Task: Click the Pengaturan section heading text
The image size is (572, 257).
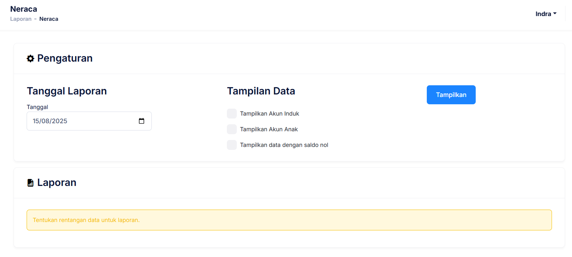Action: 65,58
